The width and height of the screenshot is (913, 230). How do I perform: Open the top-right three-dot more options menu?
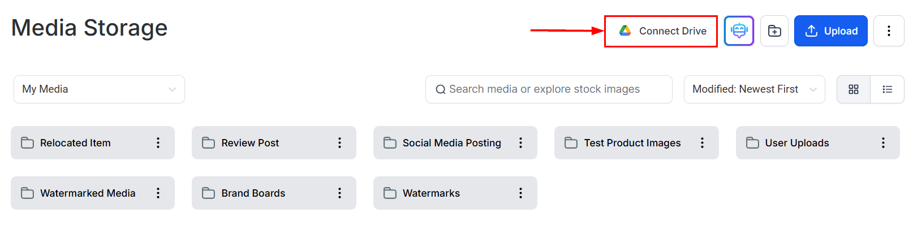889,31
